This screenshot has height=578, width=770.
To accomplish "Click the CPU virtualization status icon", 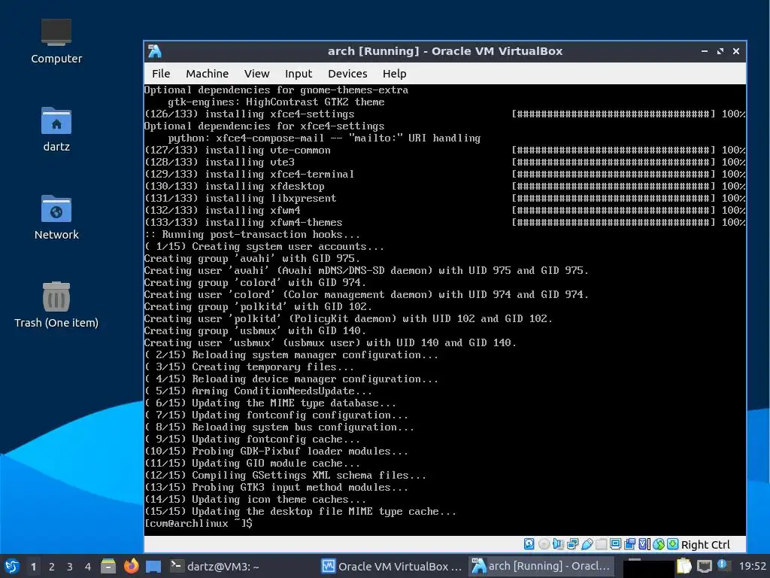I will [643, 544].
